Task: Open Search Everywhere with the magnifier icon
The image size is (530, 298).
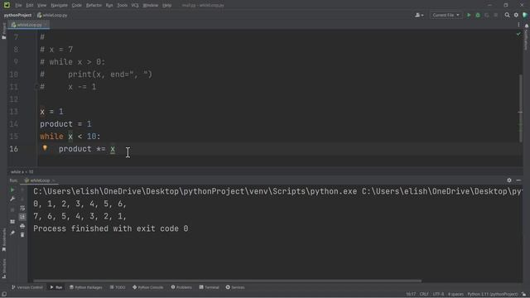Action: [x=507, y=15]
